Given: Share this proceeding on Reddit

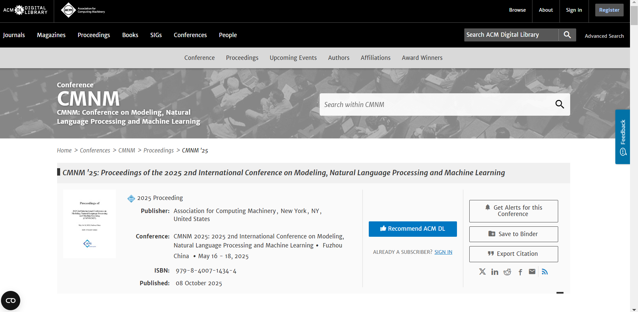Looking at the screenshot, I should point(507,272).
